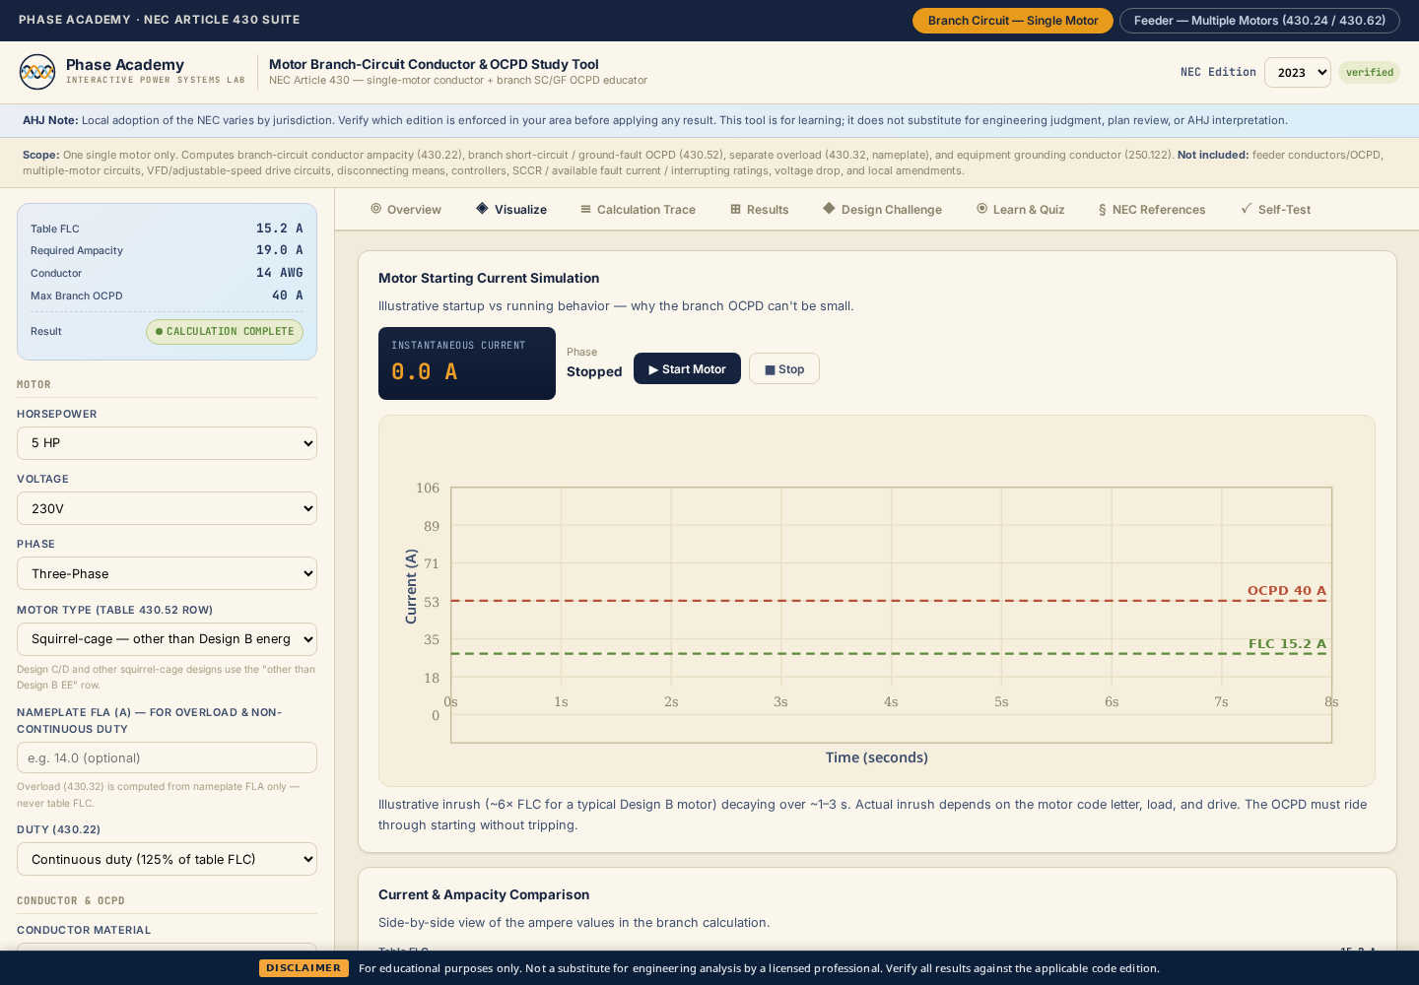Click the Motor Starting Current Simulation heading

[489, 279]
